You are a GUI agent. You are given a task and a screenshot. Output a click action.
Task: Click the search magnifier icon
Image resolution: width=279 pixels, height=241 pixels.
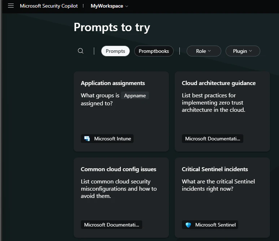point(80,51)
